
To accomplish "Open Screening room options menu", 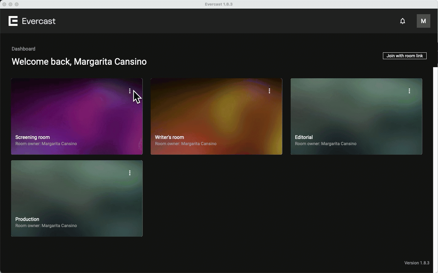I will pos(130,91).
